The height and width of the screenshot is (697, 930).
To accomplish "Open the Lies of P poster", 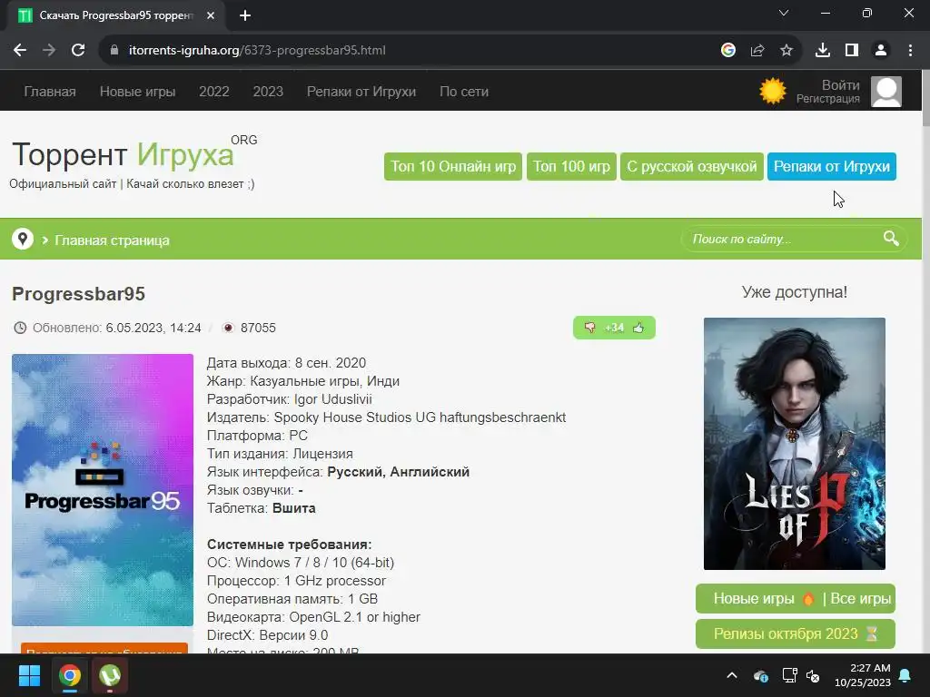I will click(x=794, y=443).
